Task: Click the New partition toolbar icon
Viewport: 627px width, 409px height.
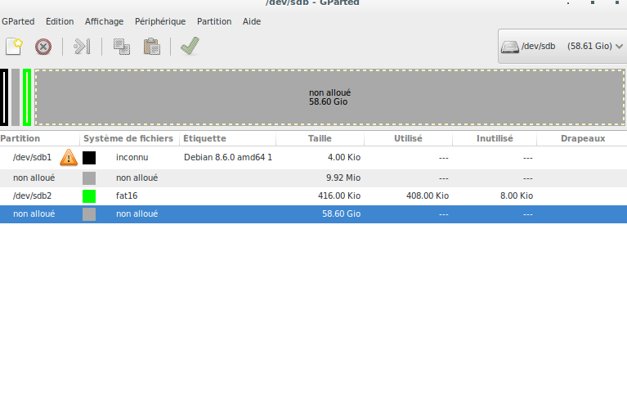Action: tap(15, 47)
